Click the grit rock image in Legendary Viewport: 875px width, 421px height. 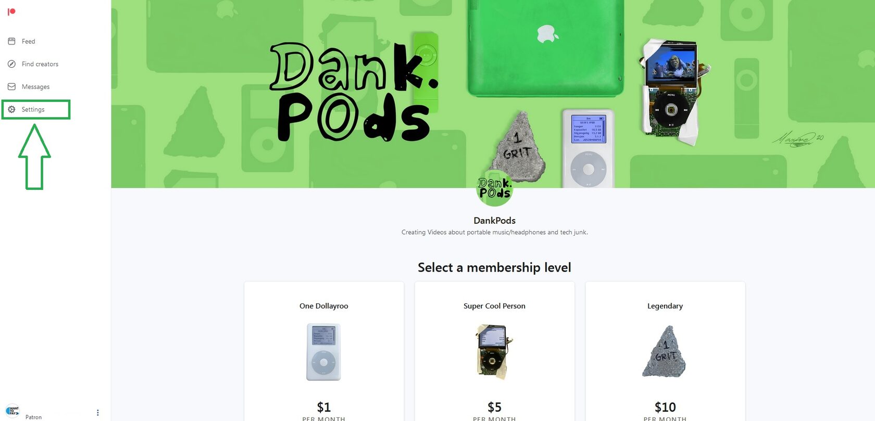click(665, 352)
